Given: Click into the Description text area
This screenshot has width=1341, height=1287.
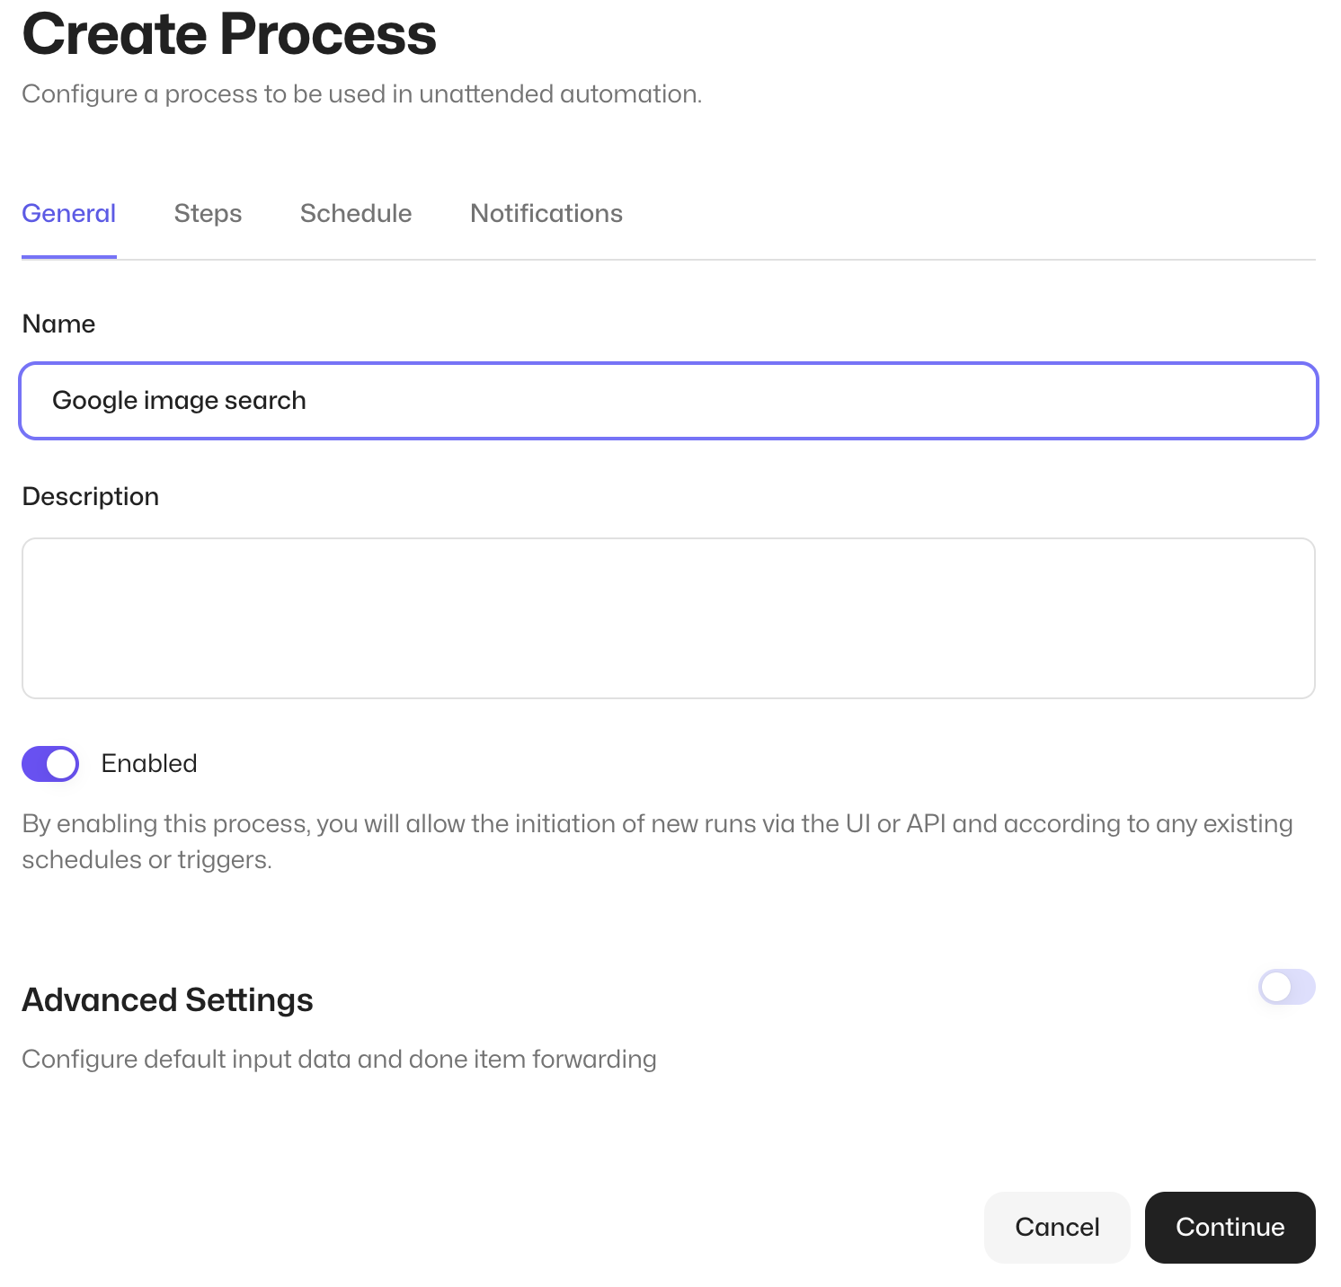Looking at the screenshot, I should coord(669,618).
